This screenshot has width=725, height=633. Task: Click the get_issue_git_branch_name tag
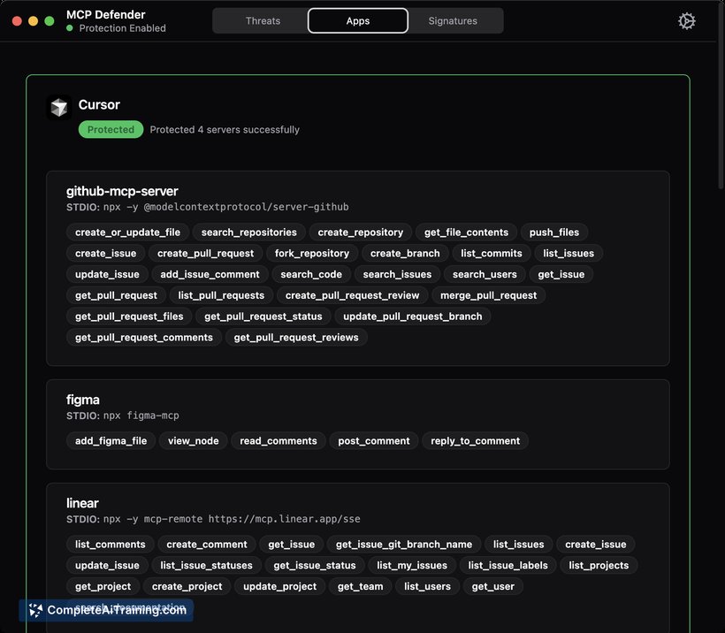[x=404, y=545]
